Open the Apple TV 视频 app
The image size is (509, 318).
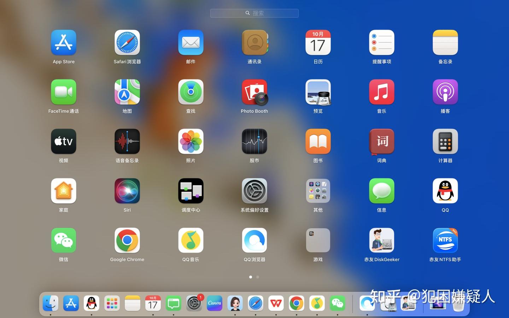64,141
